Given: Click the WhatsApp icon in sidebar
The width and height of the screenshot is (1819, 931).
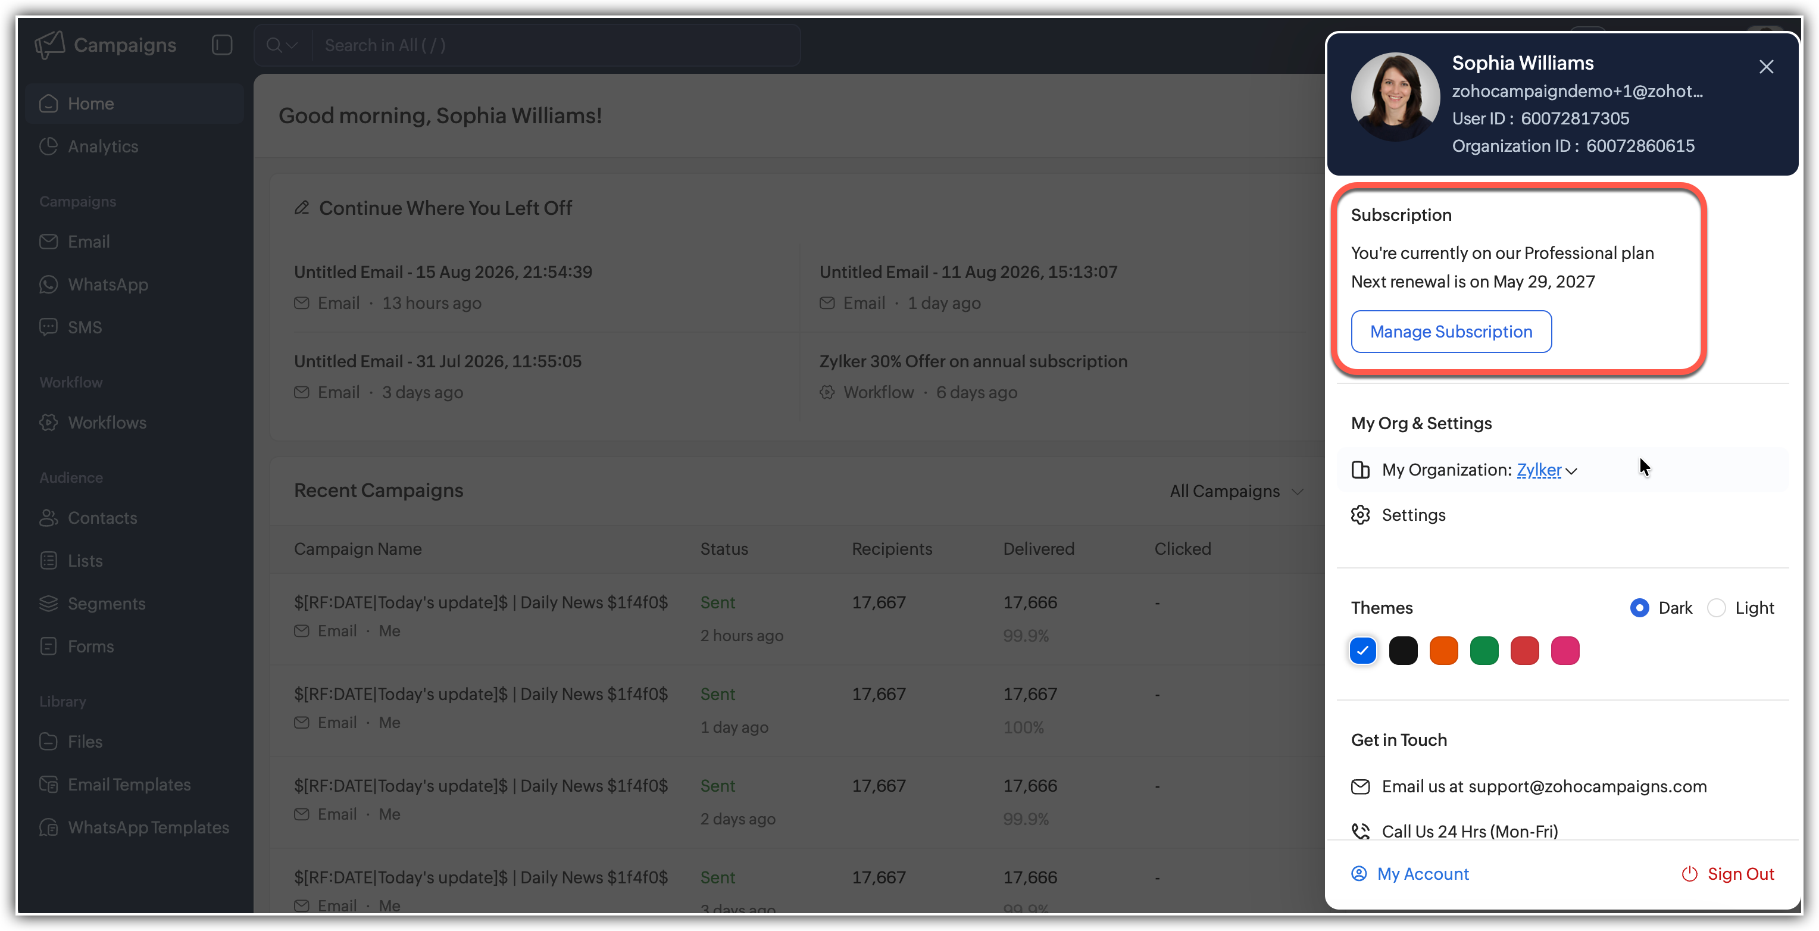Looking at the screenshot, I should 49,285.
